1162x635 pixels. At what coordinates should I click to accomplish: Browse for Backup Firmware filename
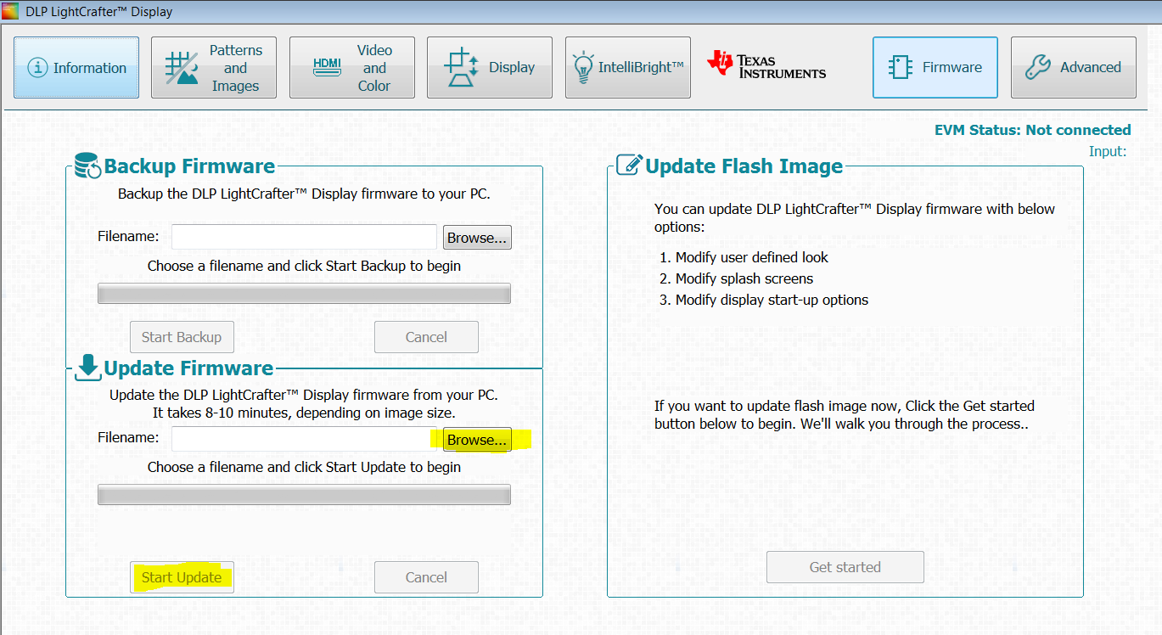[477, 238]
